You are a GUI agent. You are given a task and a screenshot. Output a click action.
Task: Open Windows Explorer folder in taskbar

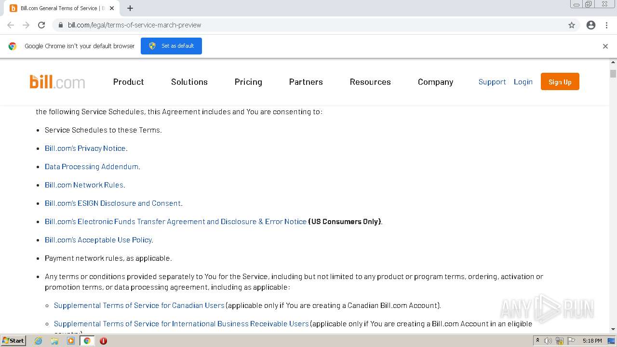click(54, 341)
